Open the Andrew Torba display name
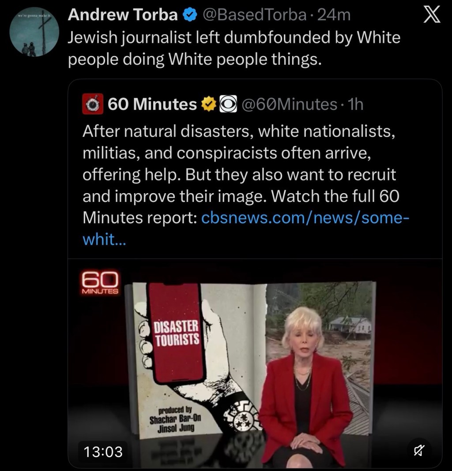 click(123, 15)
